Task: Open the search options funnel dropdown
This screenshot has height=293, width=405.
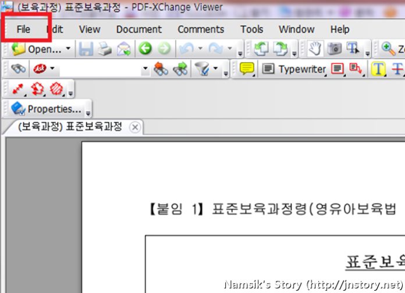Action: (x=216, y=69)
